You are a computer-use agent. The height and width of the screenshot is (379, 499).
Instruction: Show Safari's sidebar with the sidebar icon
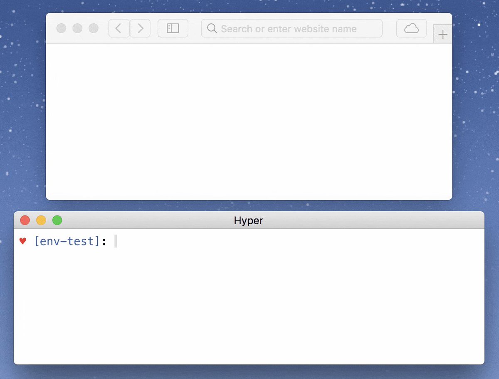pyautogui.click(x=173, y=28)
